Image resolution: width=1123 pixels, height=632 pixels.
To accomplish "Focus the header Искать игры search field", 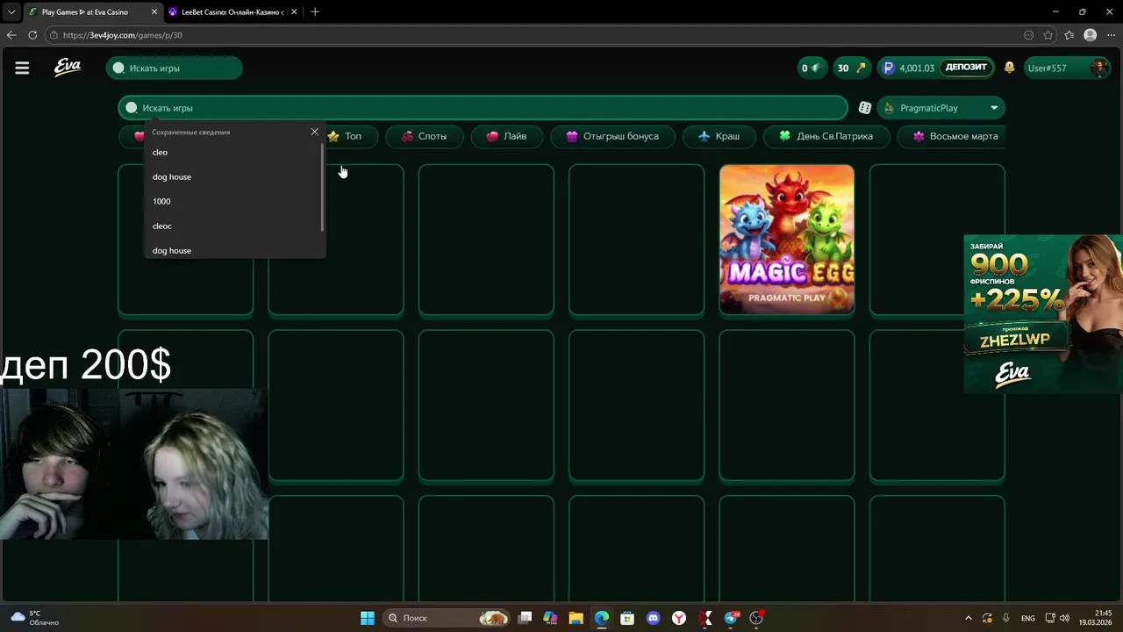I will point(174,68).
